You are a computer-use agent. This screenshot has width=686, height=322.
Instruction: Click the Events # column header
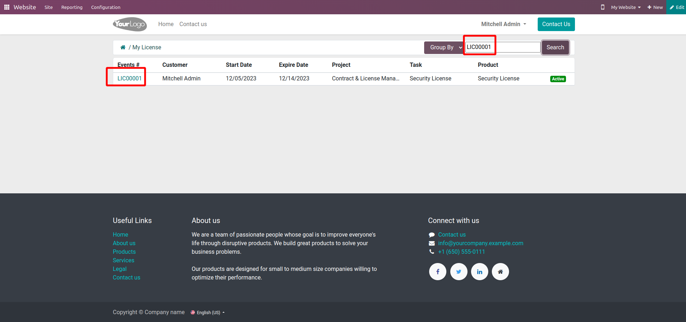pyautogui.click(x=128, y=65)
